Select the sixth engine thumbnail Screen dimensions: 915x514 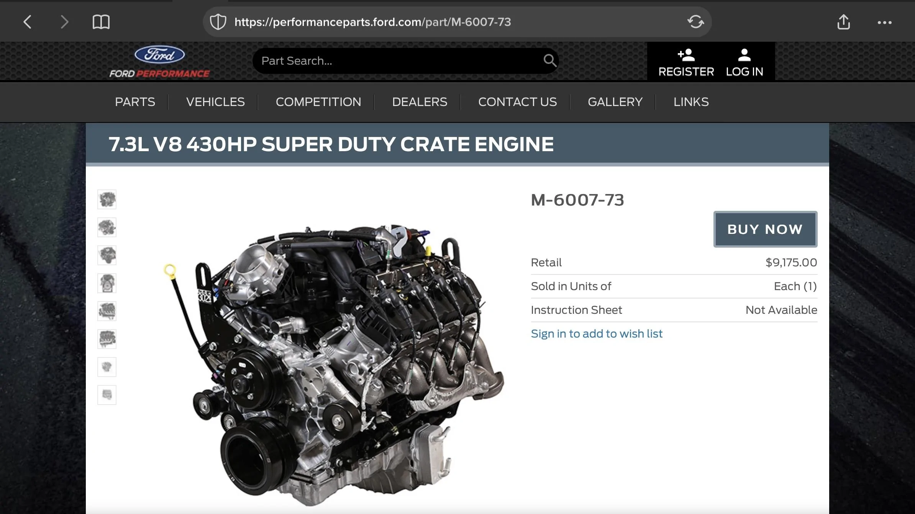click(107, 339)
